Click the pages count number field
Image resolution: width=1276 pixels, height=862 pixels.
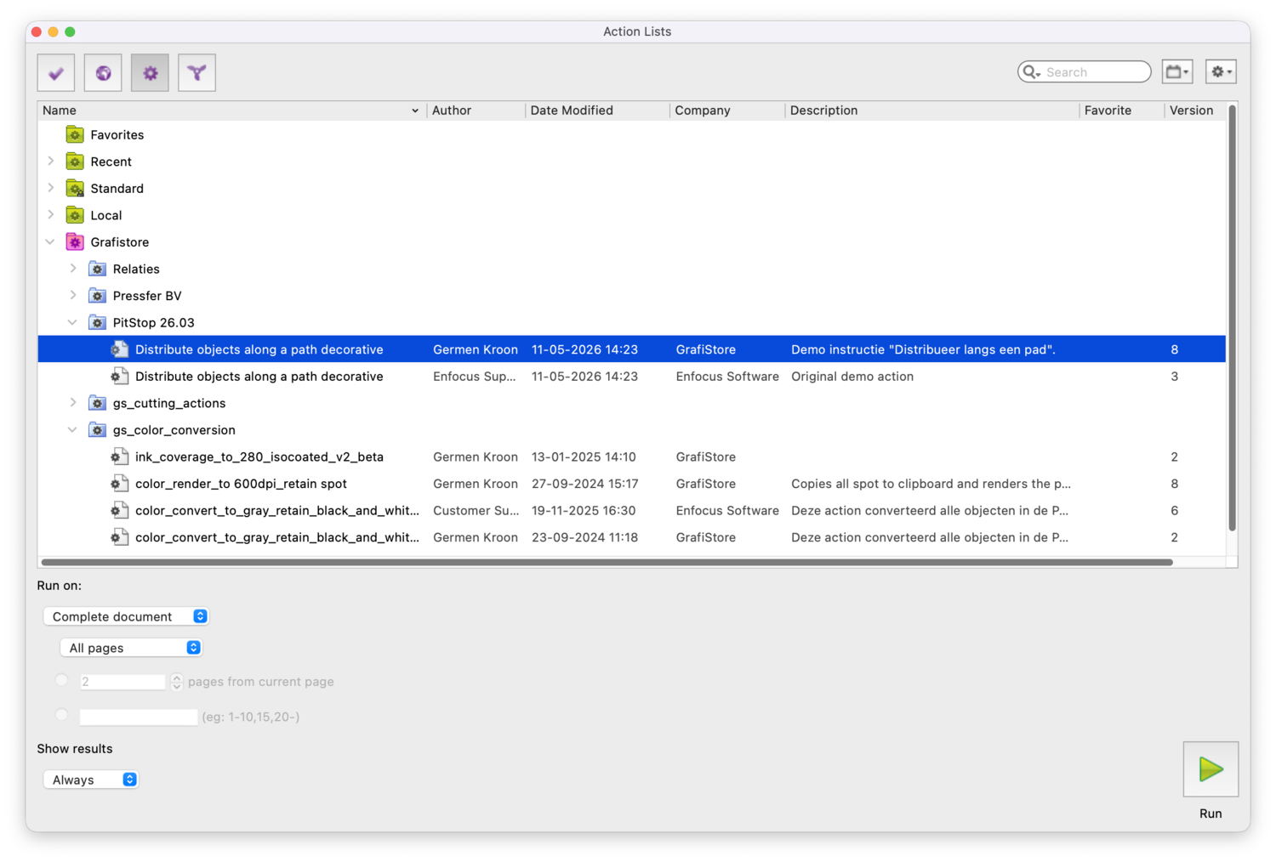pos(123,682)
